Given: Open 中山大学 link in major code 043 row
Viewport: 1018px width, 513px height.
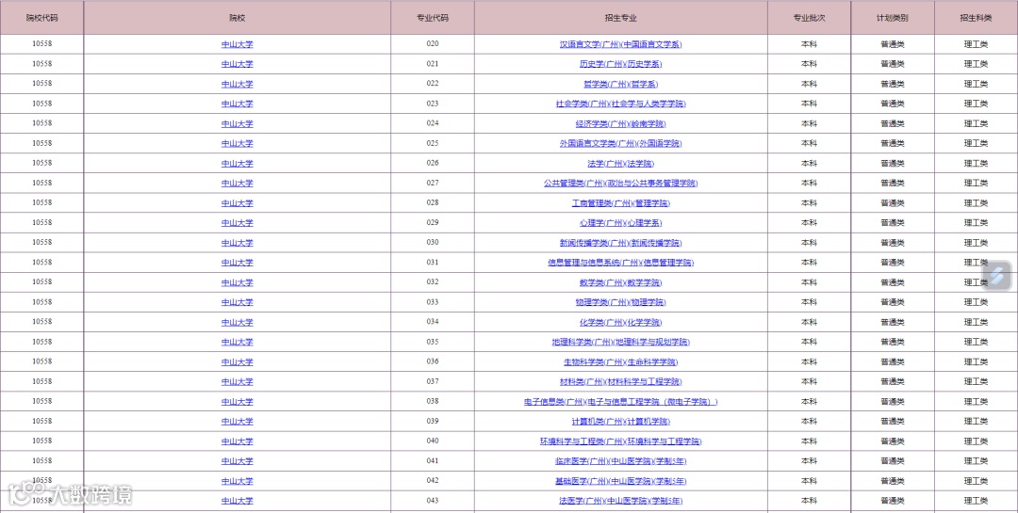Looking at the screenshot, I should (237, 501).
